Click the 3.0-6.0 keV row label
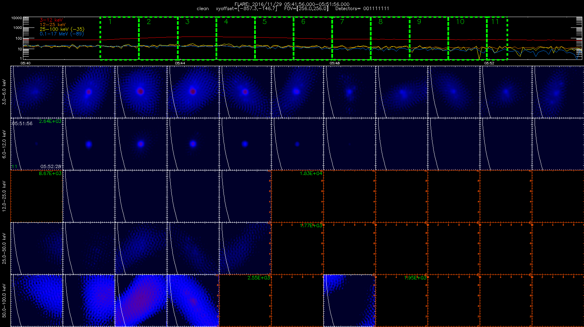 click(4, 92)
